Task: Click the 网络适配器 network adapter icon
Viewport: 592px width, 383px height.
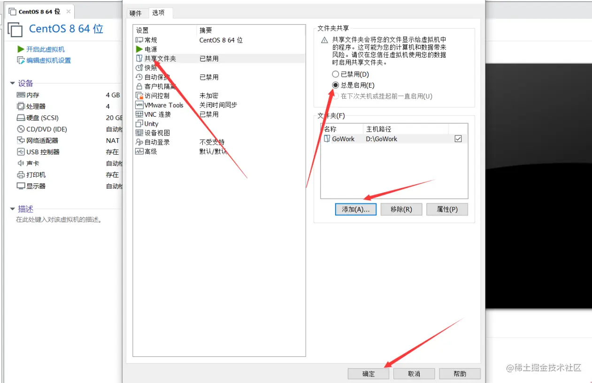Action: pyautogui.click(x=21, y=141)
